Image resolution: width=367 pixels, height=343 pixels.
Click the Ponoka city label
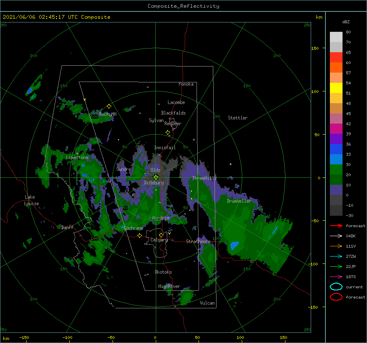pos(186,84)
